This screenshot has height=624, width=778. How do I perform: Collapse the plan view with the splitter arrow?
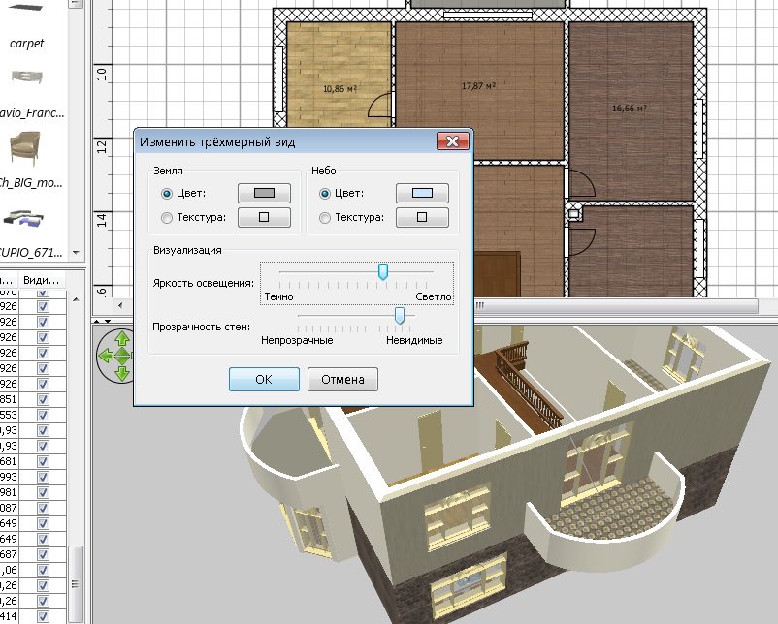pyautogui.click(x=96, y=321)
